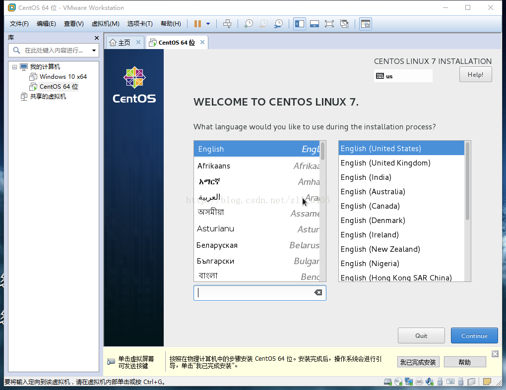The width and height of the screenshot is (506, 390).
Task: Click the Help! button
Action: click(x=475, y=74)
